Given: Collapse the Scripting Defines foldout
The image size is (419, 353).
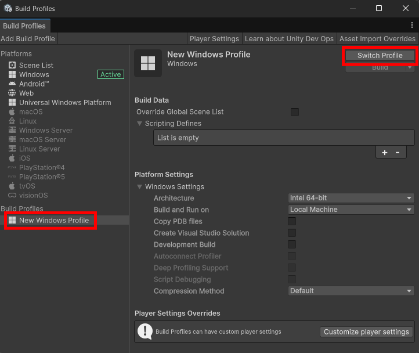Looking at the screenshot, I should click(139, 123).
